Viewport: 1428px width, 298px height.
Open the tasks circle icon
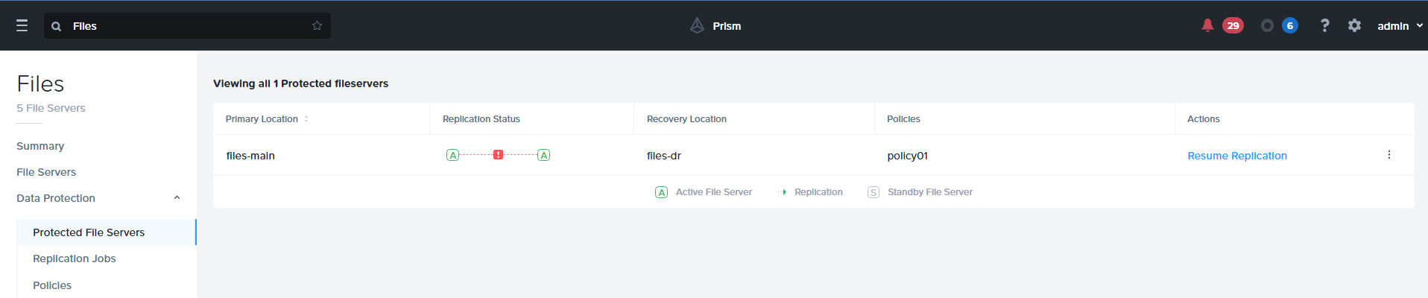point(1267,25)
